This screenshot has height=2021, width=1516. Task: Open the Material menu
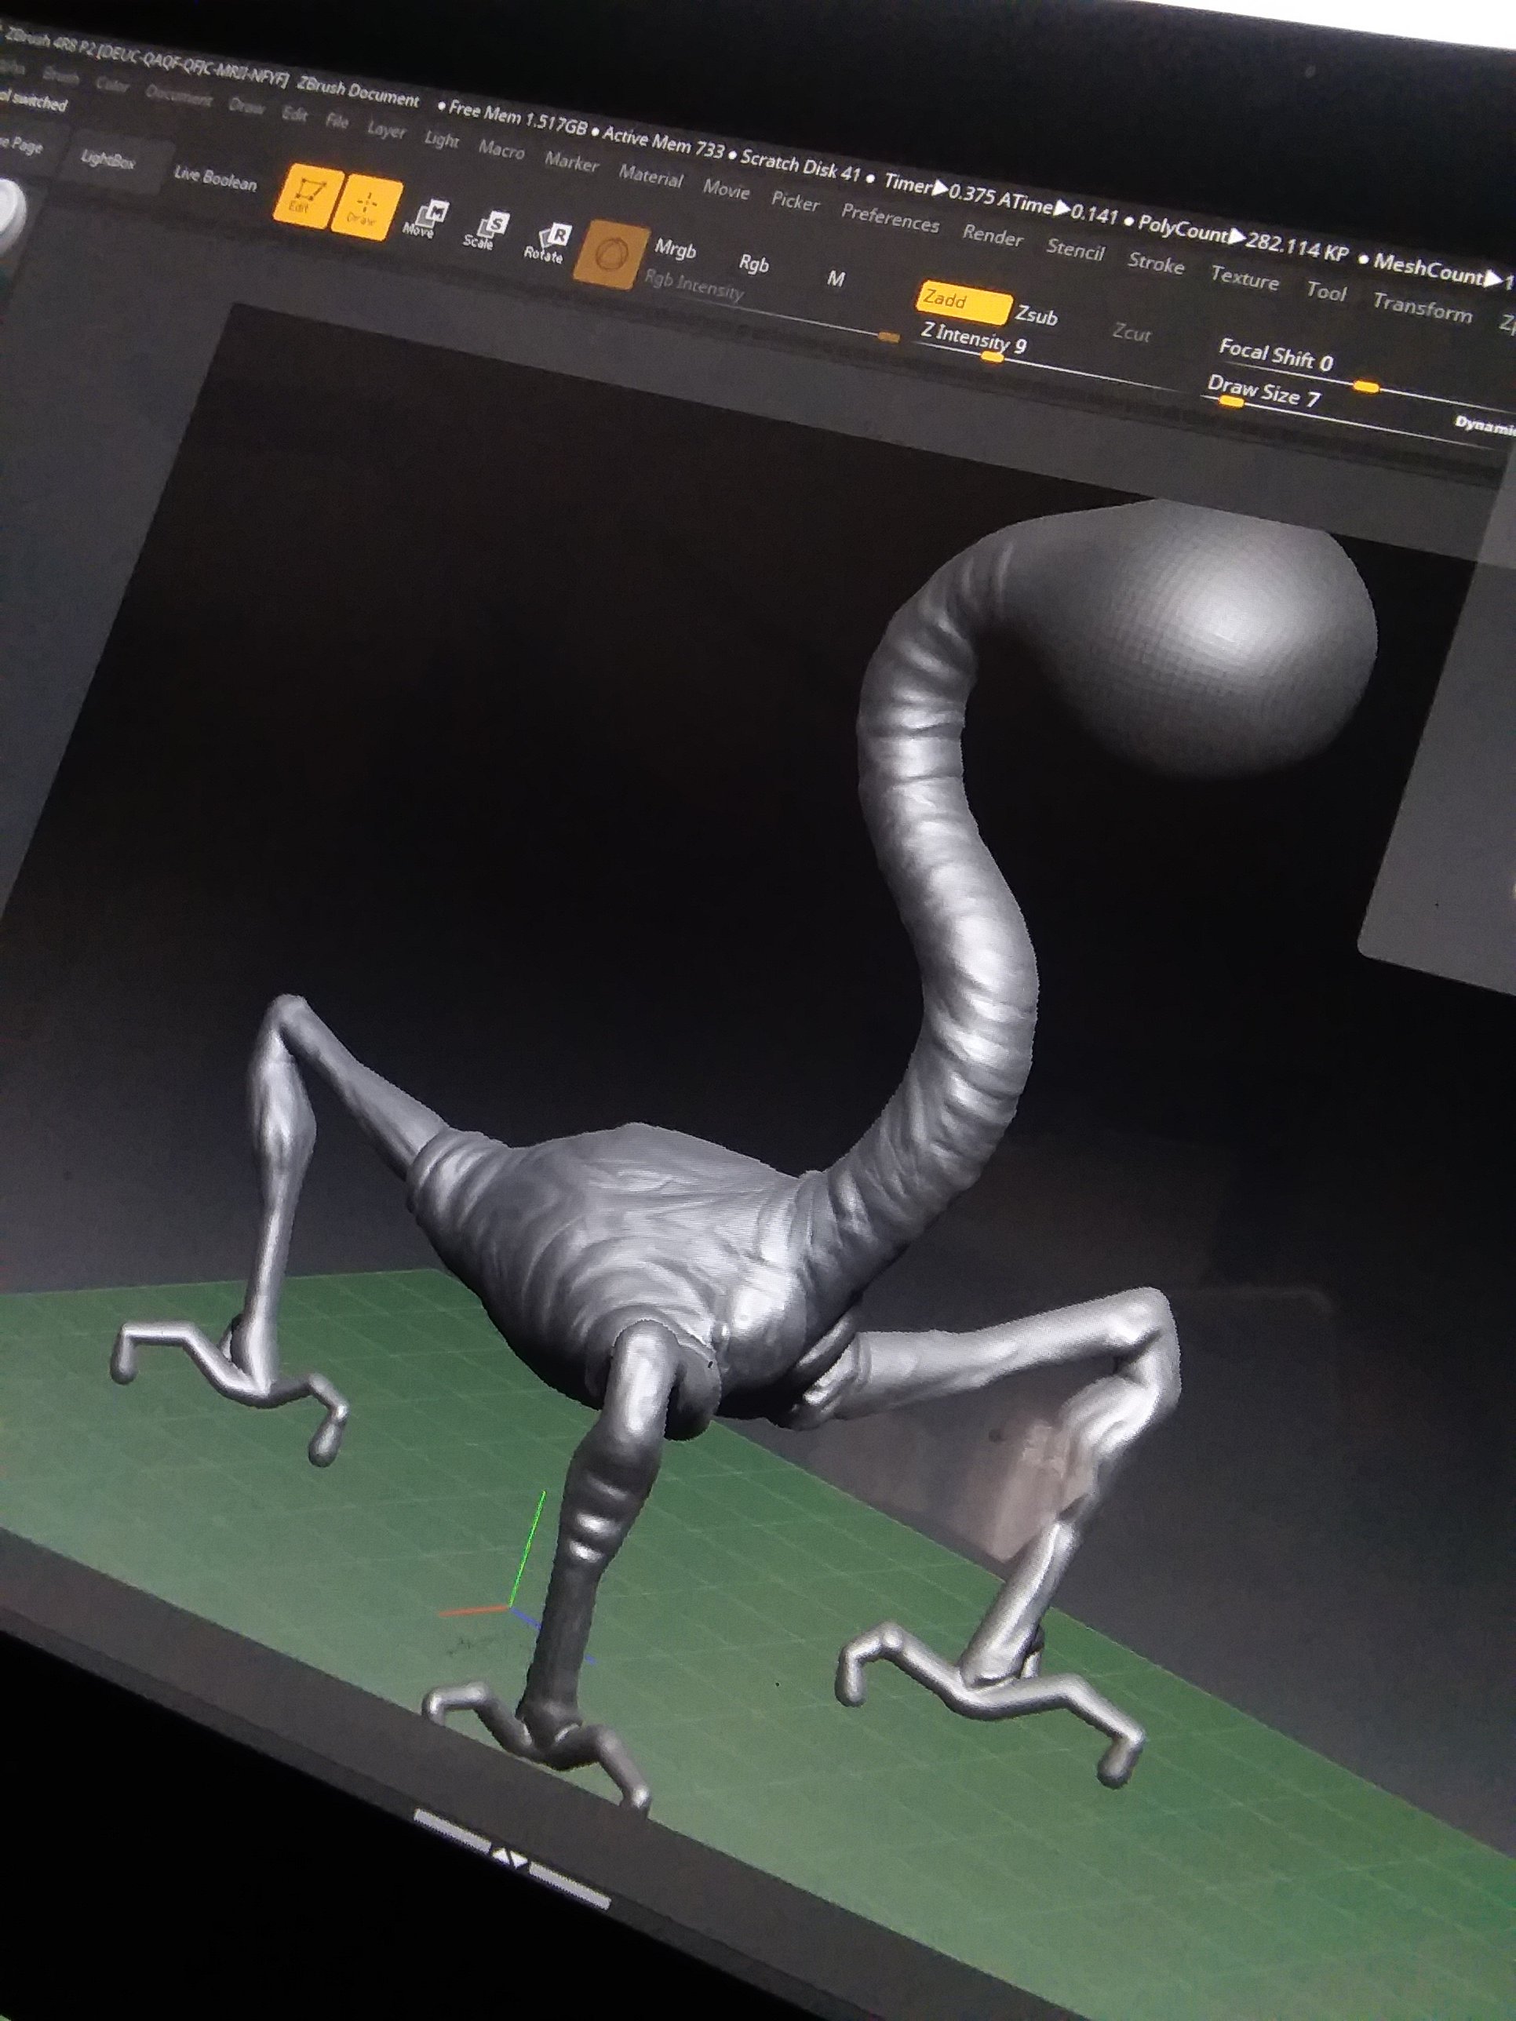[x=650, y=176]
